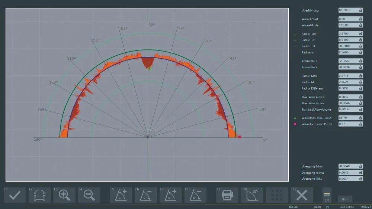Open the Help button
This screenshot has width=372, height=209.
click(345, 199)
